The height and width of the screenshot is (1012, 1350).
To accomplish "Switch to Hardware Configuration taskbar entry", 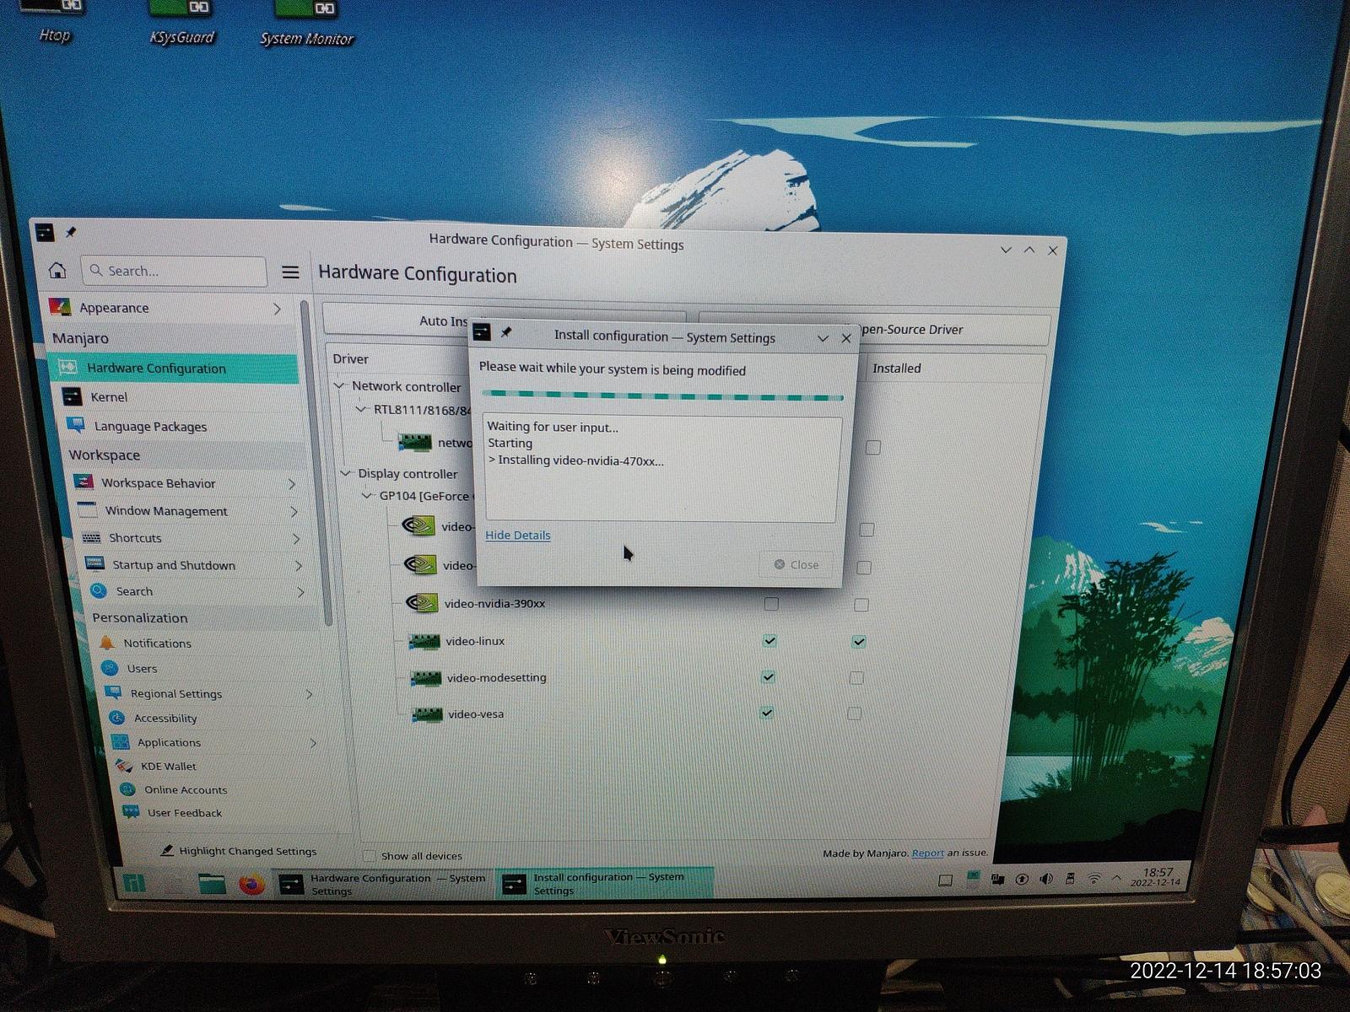I will (383, 884).
